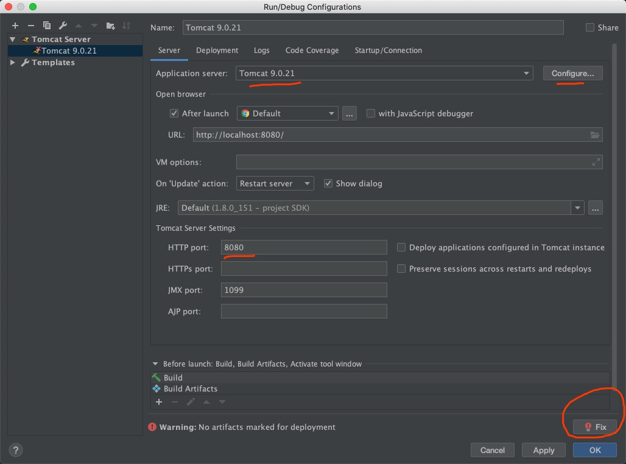The width and height of the screenshot is (626, 464).
Task: Open Application server dropdown
Action: pos(384,73)
